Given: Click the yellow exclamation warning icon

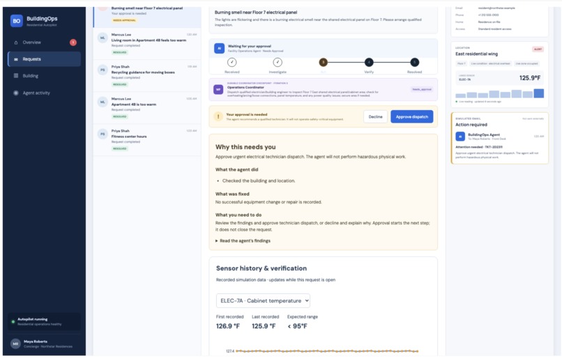Looking at the screenshot, I should [218, 117].
